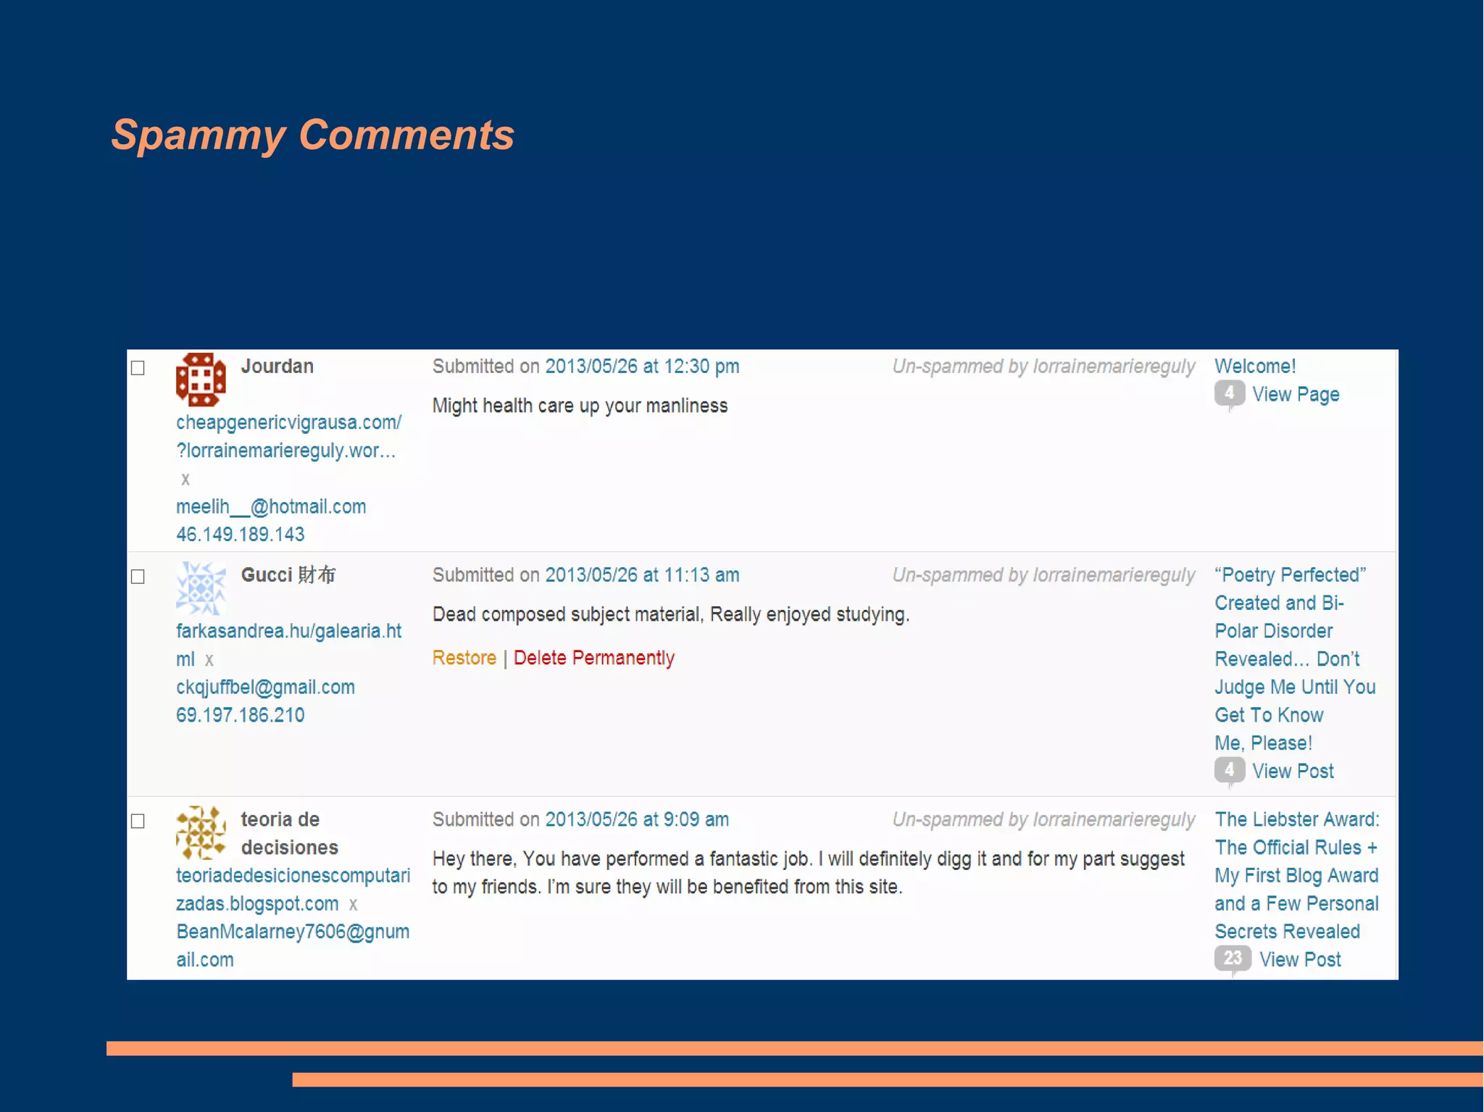Open the 12:30 pm submission date link
Screen dimensions: 1484x1112
click(x=641, y=366)
